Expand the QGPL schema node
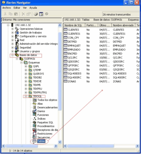The width and height of the screenshot is (141, 154). click(x=26, y=66)
